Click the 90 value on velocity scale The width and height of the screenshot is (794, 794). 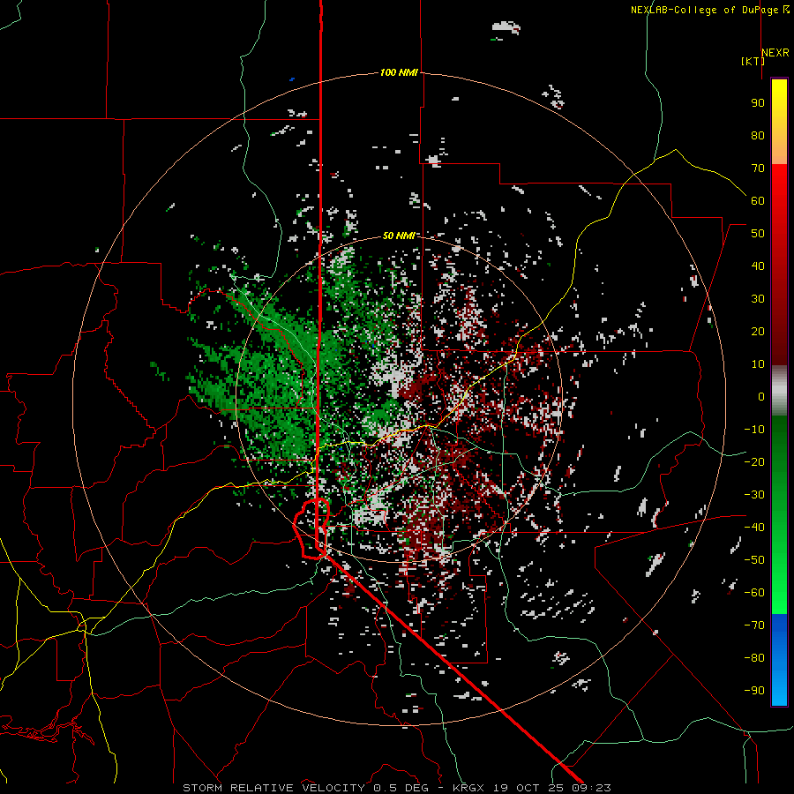tap(758, 103)
